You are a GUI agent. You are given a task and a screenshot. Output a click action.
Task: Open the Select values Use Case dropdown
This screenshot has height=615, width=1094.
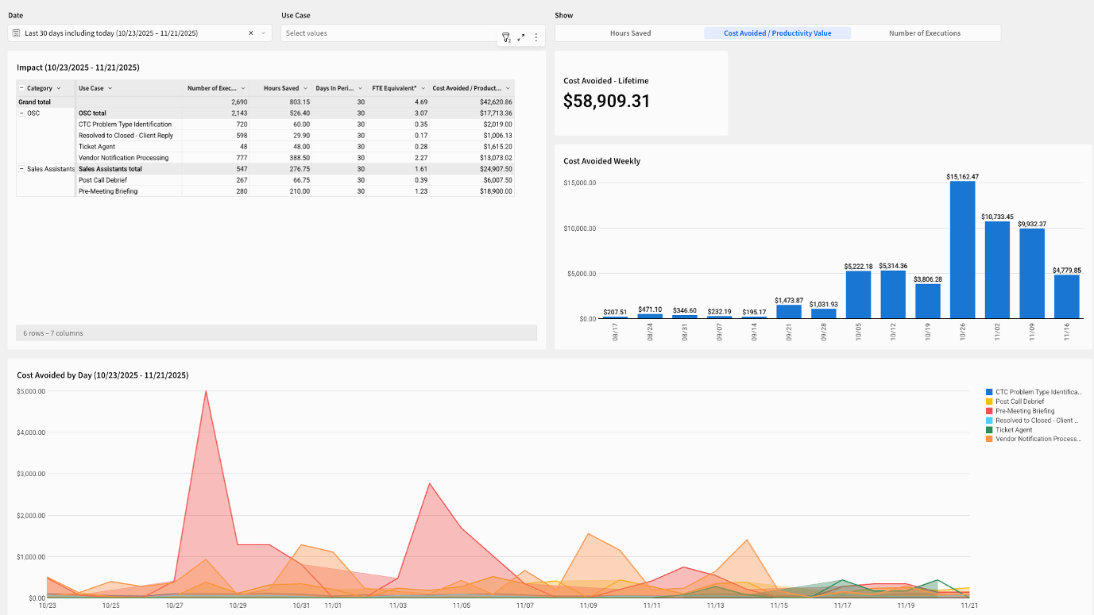381,33
